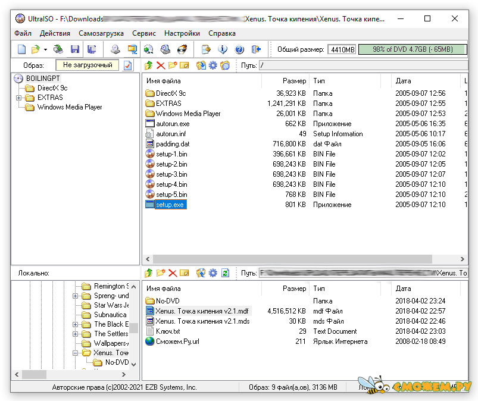Sort image files by Дата column header
This screenshot has height=401, width=478.
pos(426,81)
